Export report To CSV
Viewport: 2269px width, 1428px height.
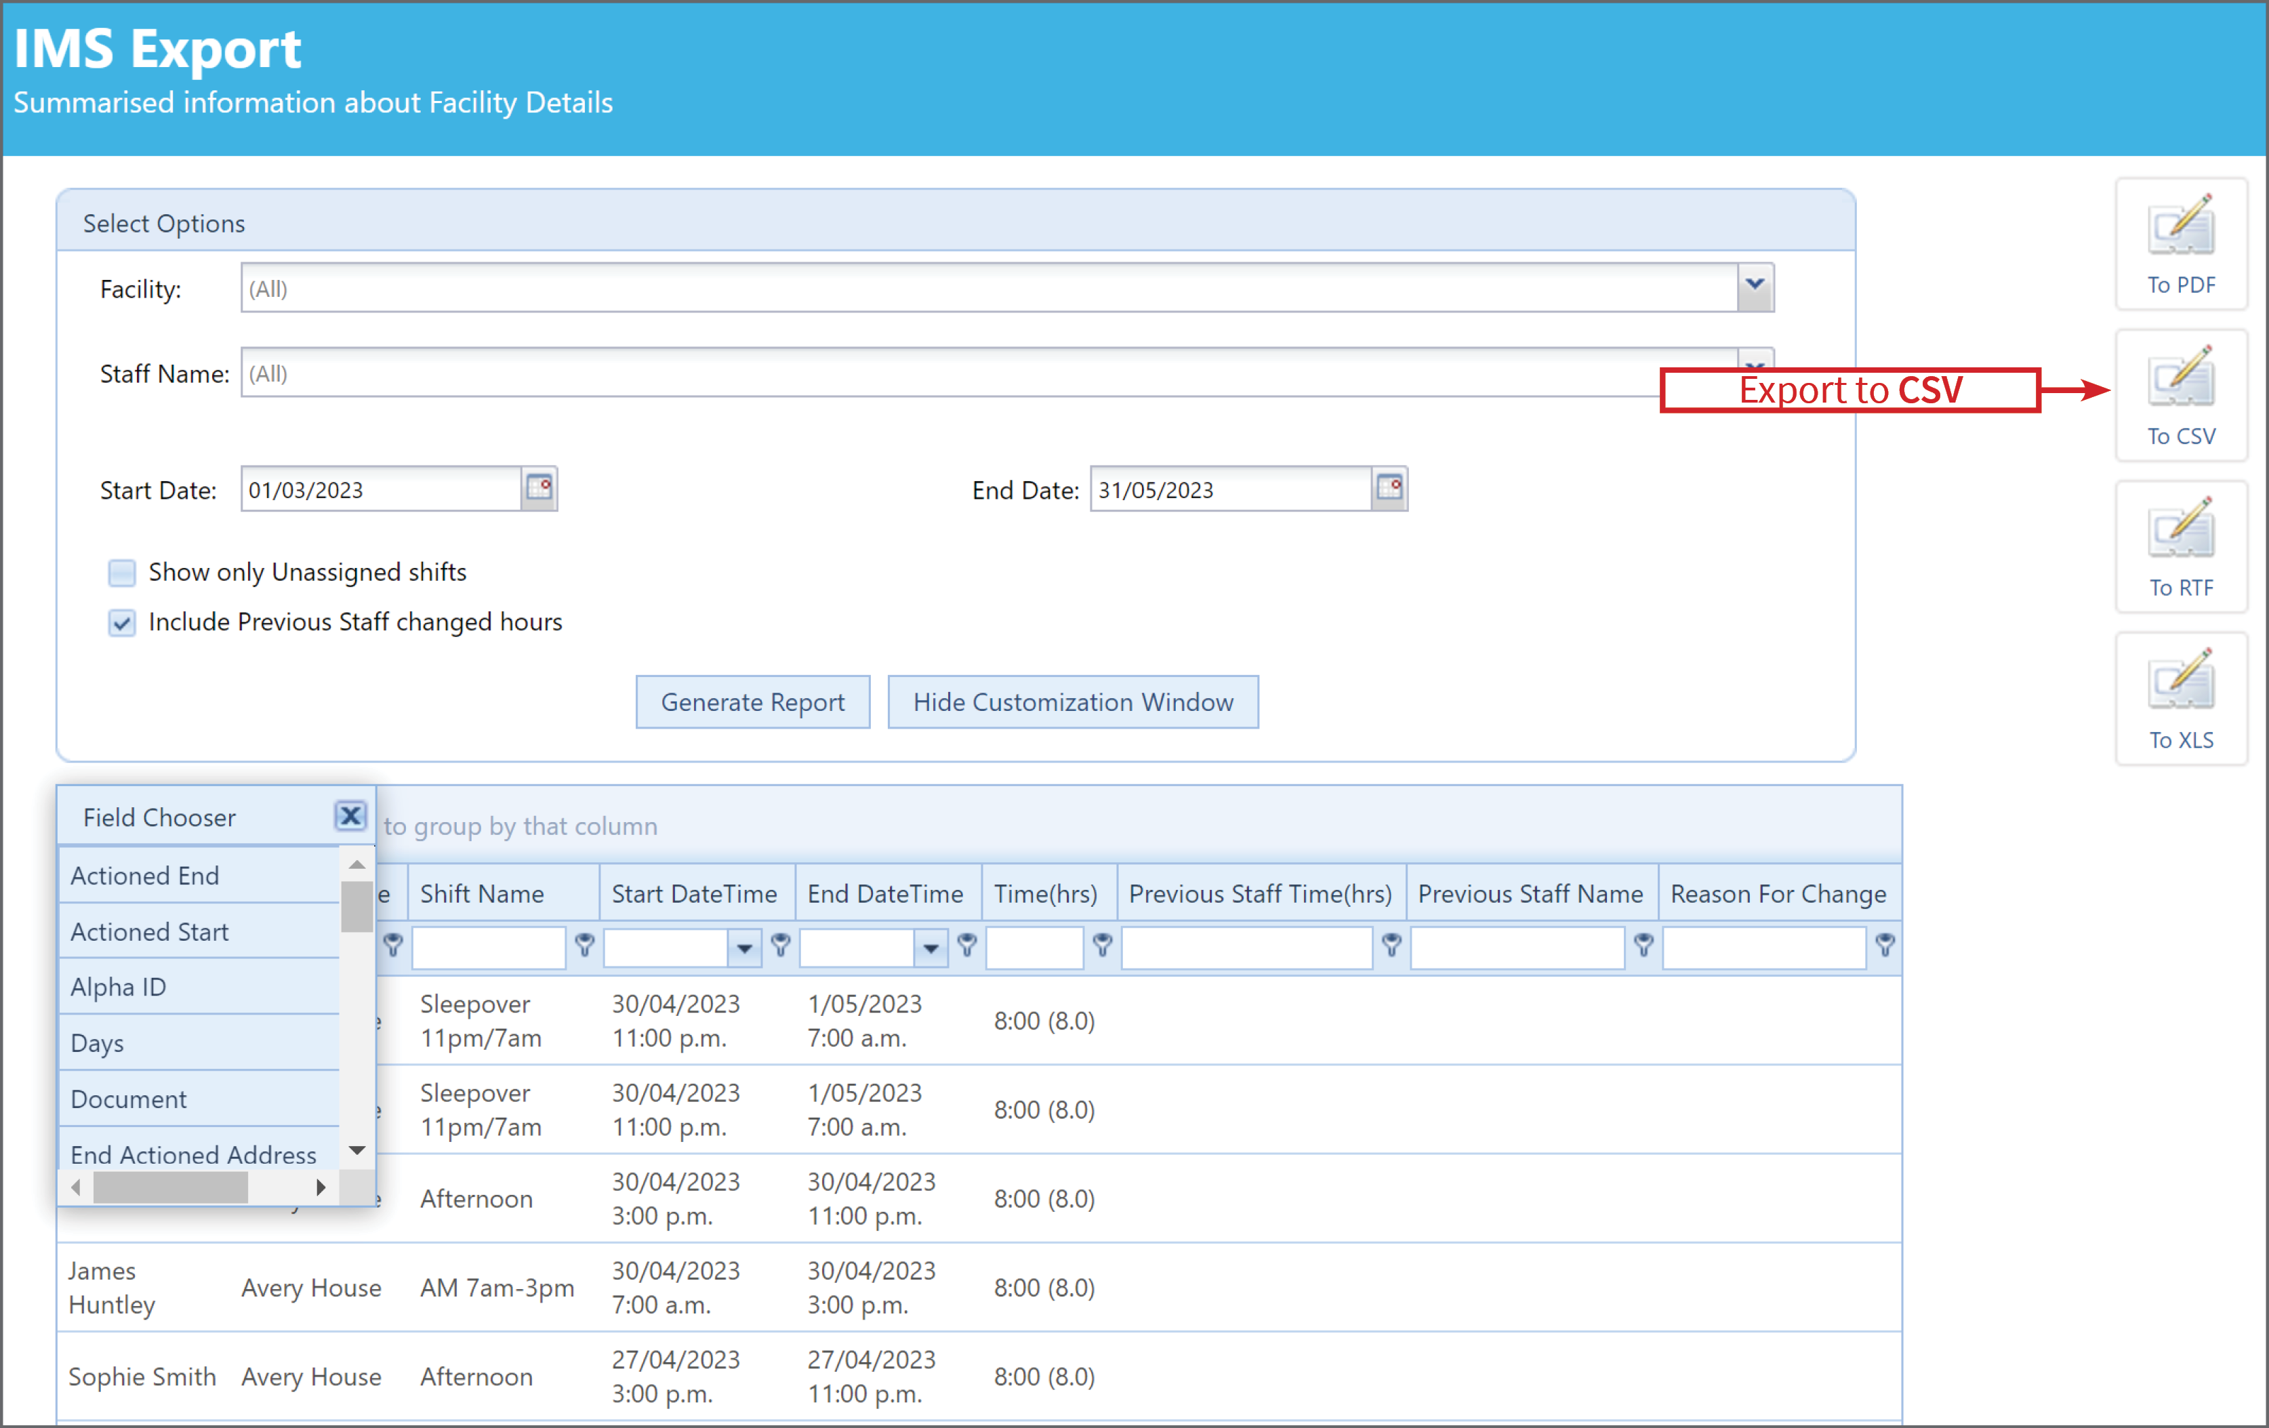click(x=2180, y=395)
